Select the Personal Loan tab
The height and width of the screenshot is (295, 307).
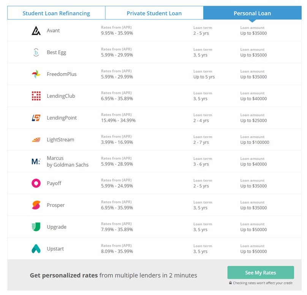tap(252, 13)
